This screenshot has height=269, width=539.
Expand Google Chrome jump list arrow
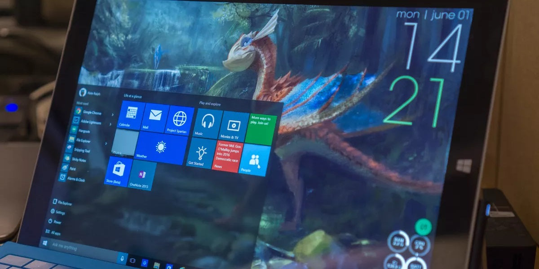[114, 115]
